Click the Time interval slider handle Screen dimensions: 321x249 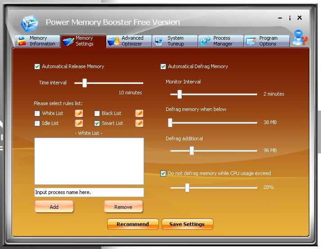point(85,83)
